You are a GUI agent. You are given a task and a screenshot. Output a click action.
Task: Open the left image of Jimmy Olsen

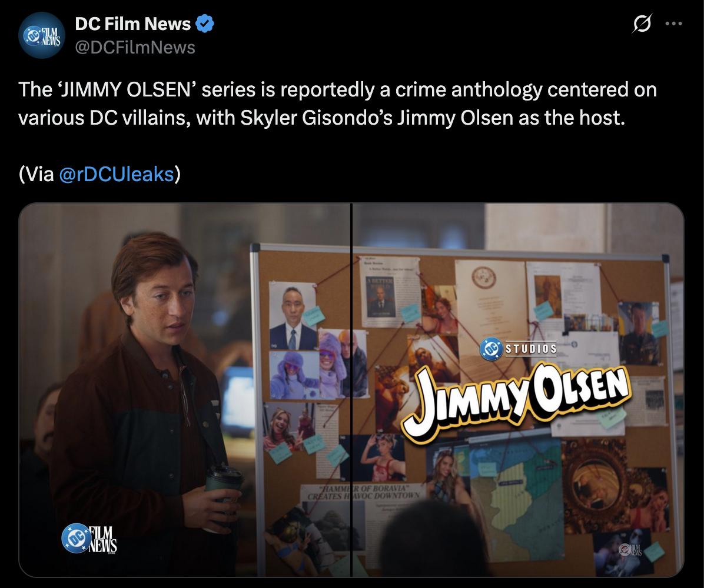184,390
